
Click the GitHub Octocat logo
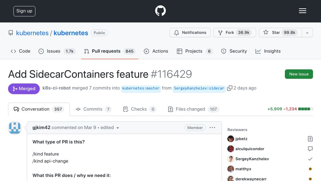160,11
